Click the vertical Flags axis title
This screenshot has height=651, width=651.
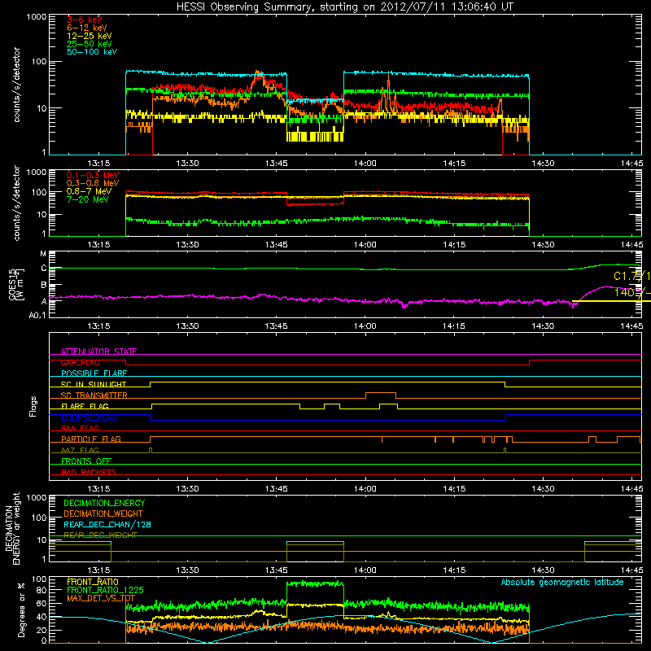point(33,406)
